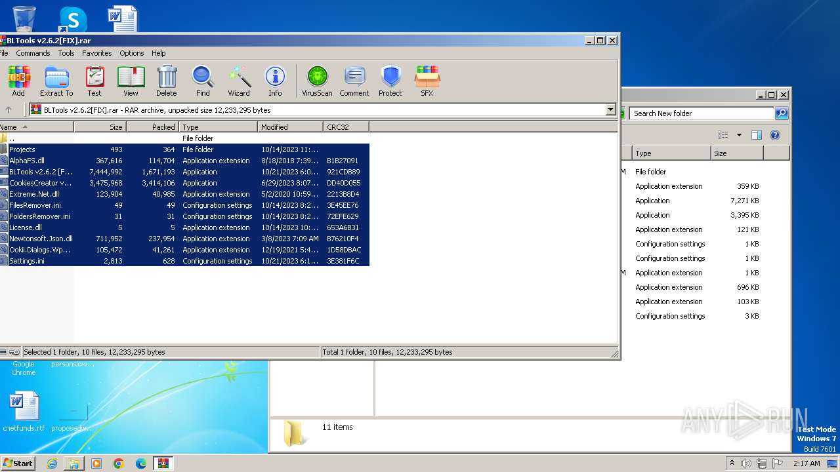Launch the Wizard tool
Image resolution: width=840 pixels, height=472 pixels.
pyautogui.click(x=239, y=81)
